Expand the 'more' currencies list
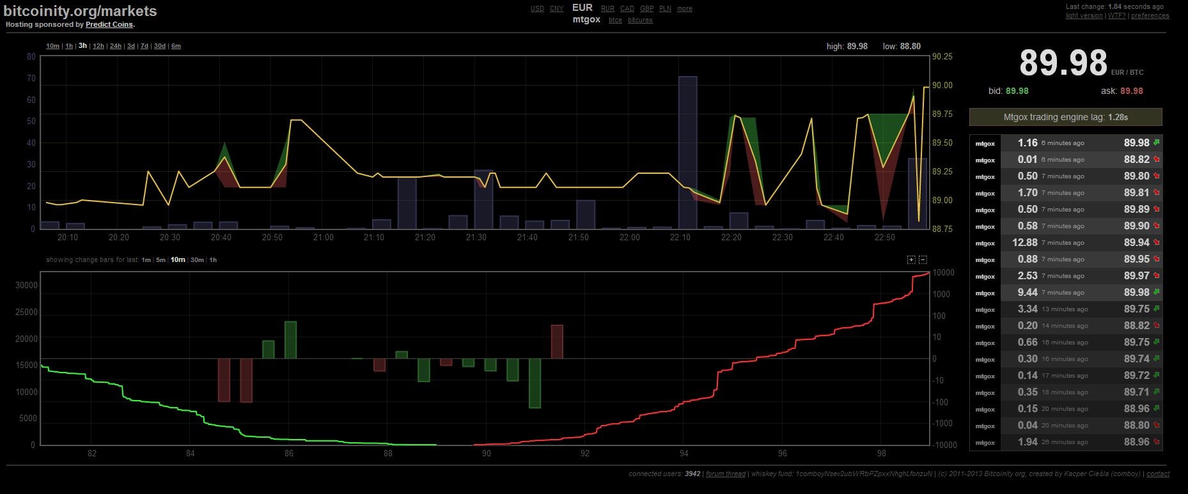1188x494 pixels. (684, 9)
